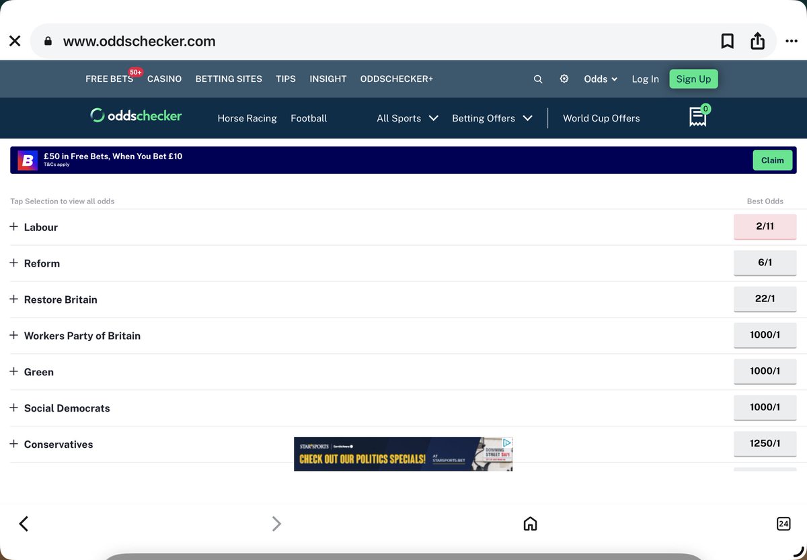Claim the £50 free bets offer
The width and height of the screenshot is (807, 560).
773,160
